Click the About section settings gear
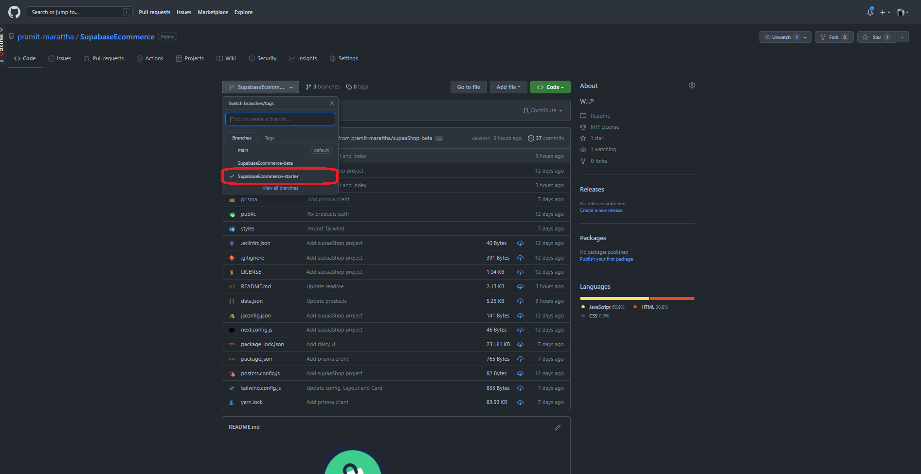 [x=692, y=85]
